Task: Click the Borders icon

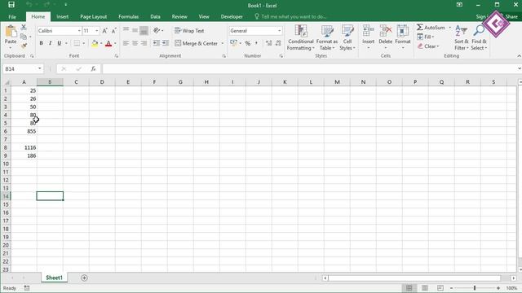Action: click(x=77, y=43)
